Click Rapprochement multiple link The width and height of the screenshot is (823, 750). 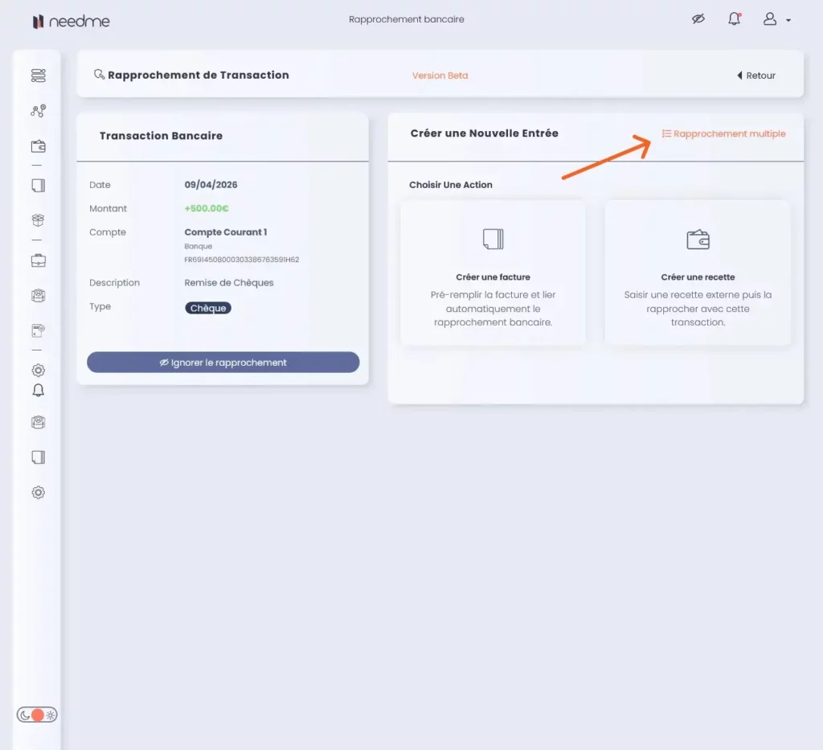(x=723, y=133)
